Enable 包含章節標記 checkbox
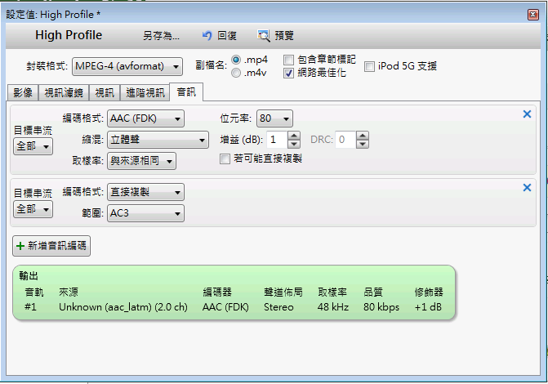 (x=288, y=60)
